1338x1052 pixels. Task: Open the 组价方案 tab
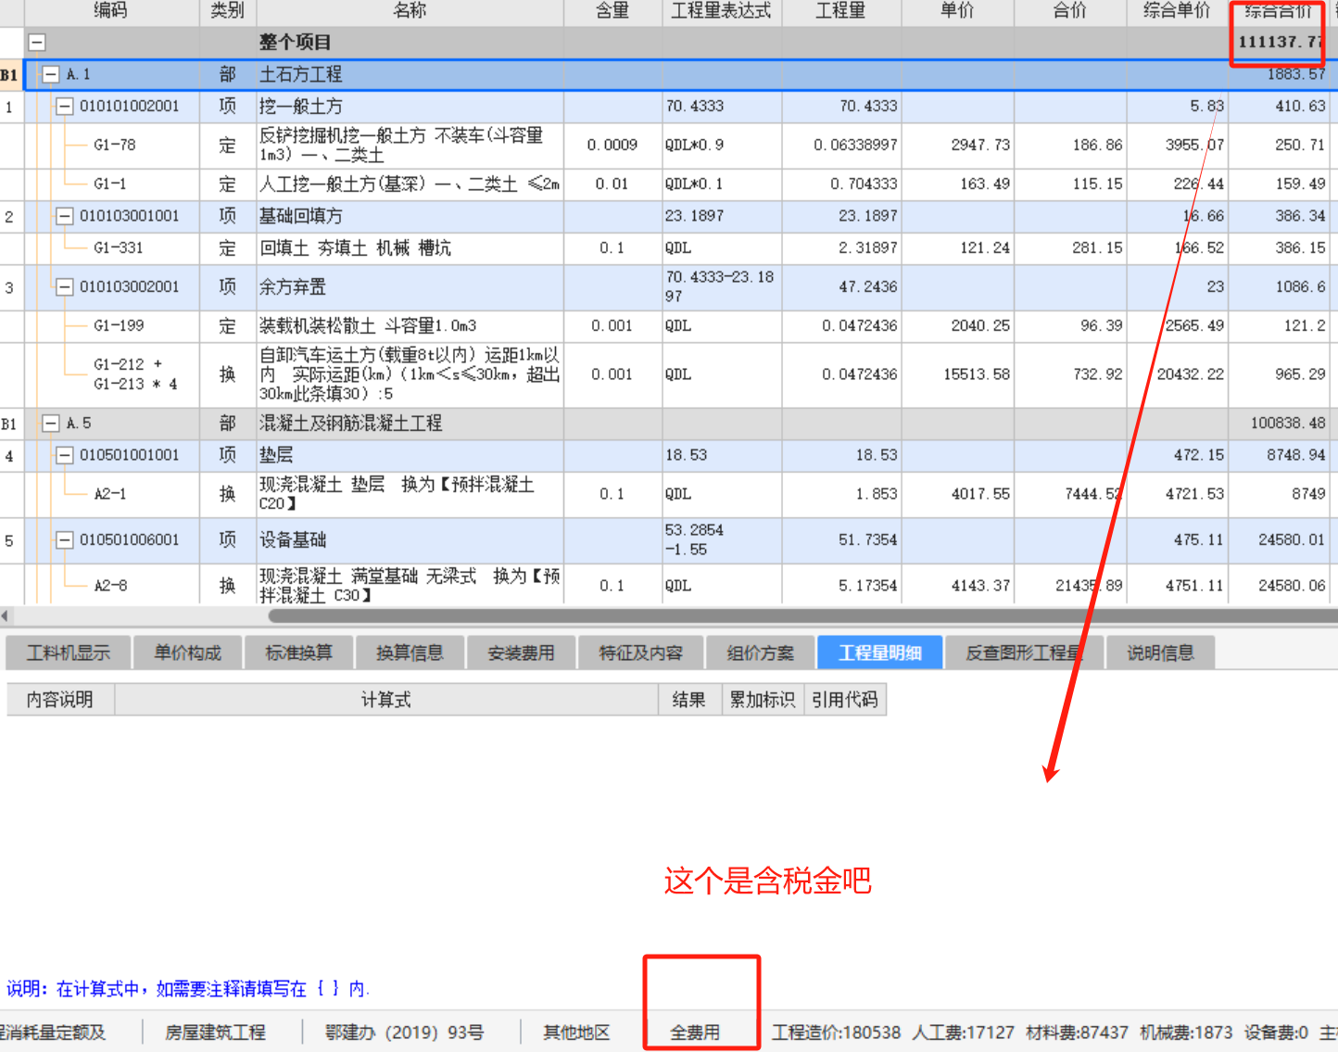(760, 652)
